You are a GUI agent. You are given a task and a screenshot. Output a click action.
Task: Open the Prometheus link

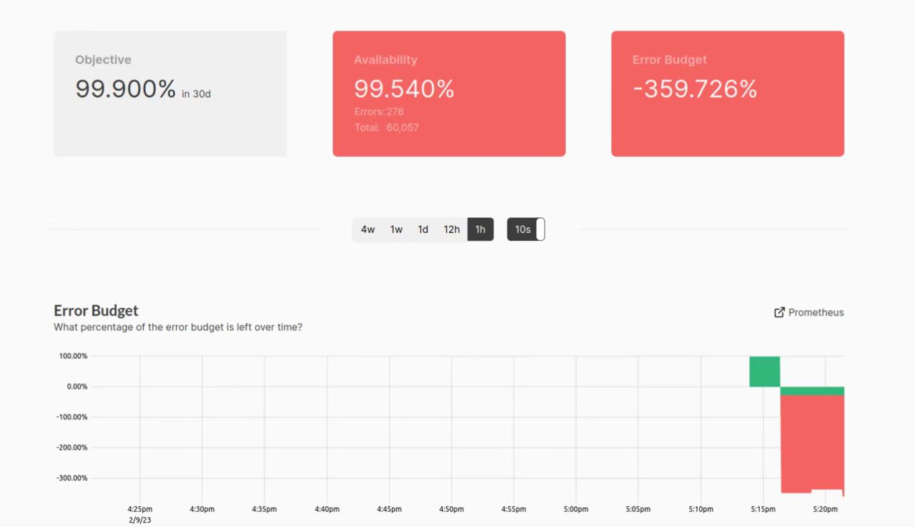[808, 312]
